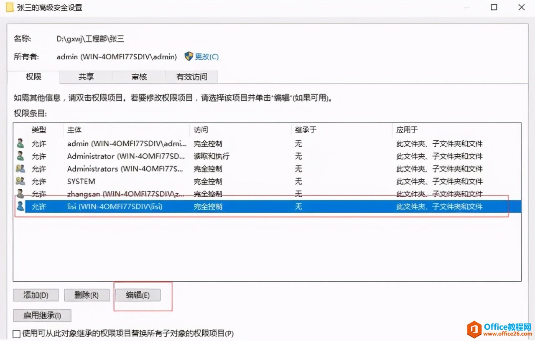Click 完全控制 access cell in SYSTEM row
The width and height of the screenshot is (535, 341).
208,181
